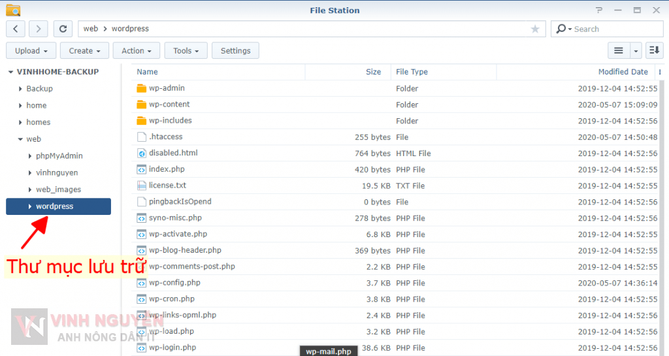Select the homes folder in sidebar
Screen dimensions: 669x356
coord(39,122)
